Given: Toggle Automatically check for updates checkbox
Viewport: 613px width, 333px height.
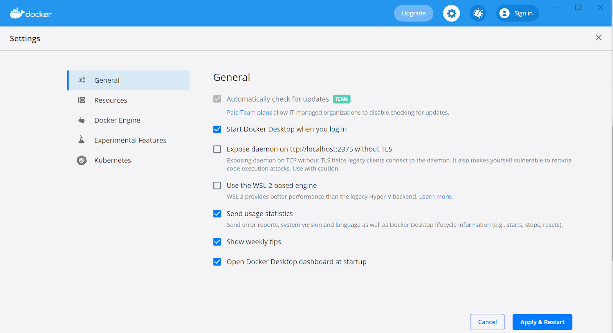Looking at the screenshot, I should (217, 99).
